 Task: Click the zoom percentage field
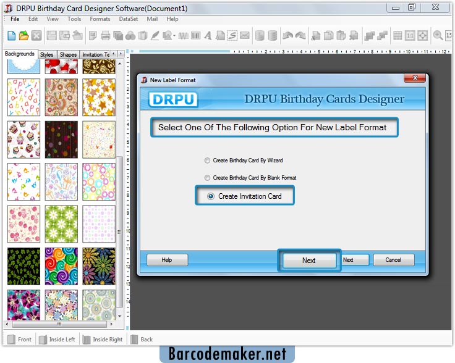[x=449, y=36]
